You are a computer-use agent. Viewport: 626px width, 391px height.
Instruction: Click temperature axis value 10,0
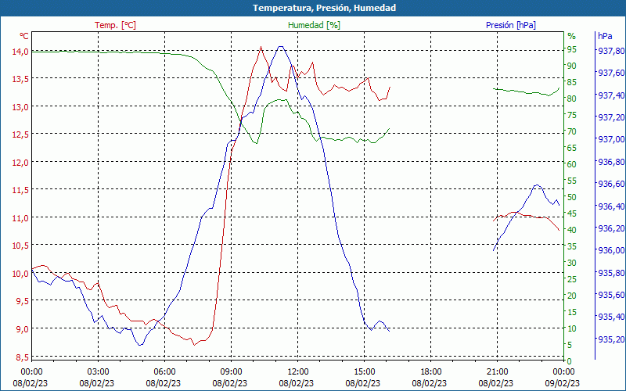point(22,273)
